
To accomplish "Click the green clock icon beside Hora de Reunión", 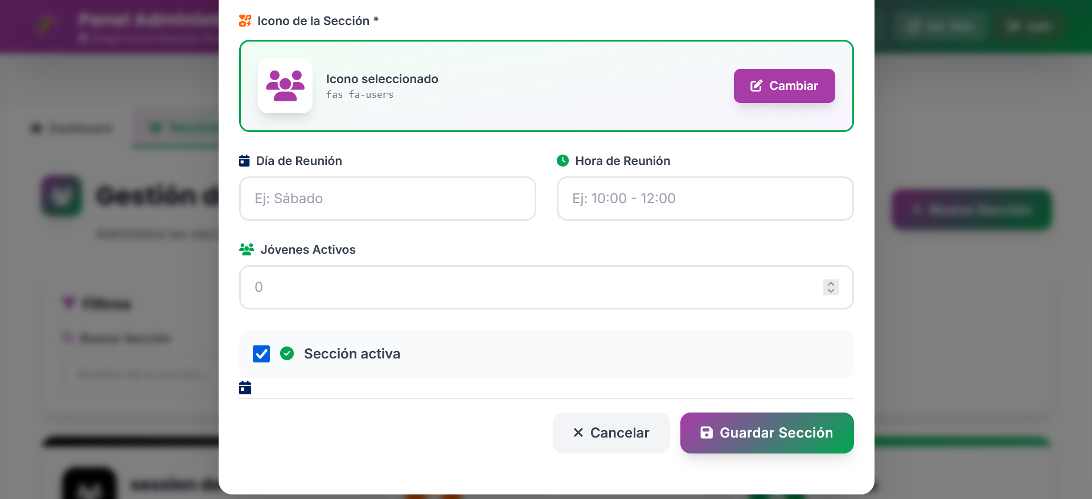I will pyautogui.click(x=563, y=161).
